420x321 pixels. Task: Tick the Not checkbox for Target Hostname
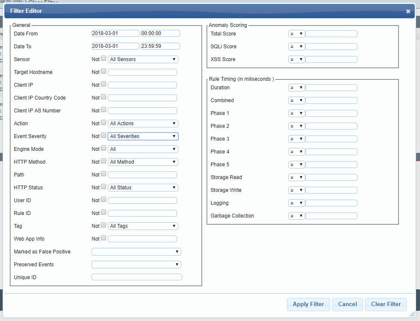click(x=104, y=71)
